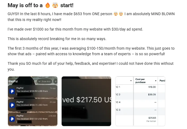Click the PayPal icon beside $108.75 notification
Image resolution: width=187 pixels, height=129 pixels.
click(12, 105)
